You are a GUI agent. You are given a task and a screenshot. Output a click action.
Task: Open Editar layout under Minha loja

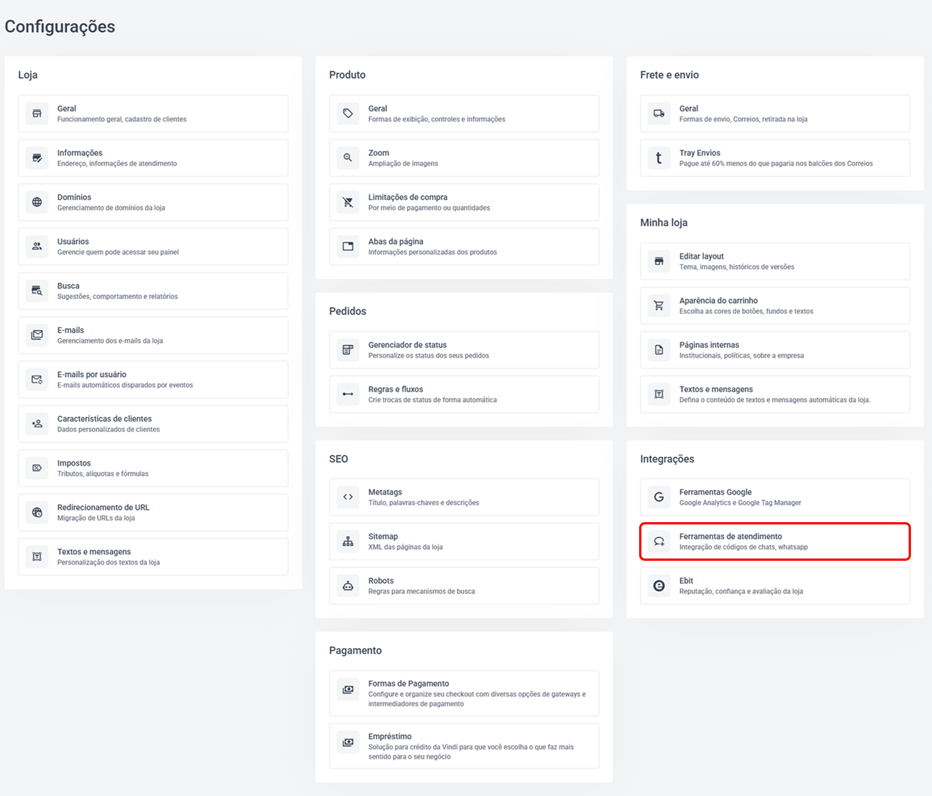775,261
